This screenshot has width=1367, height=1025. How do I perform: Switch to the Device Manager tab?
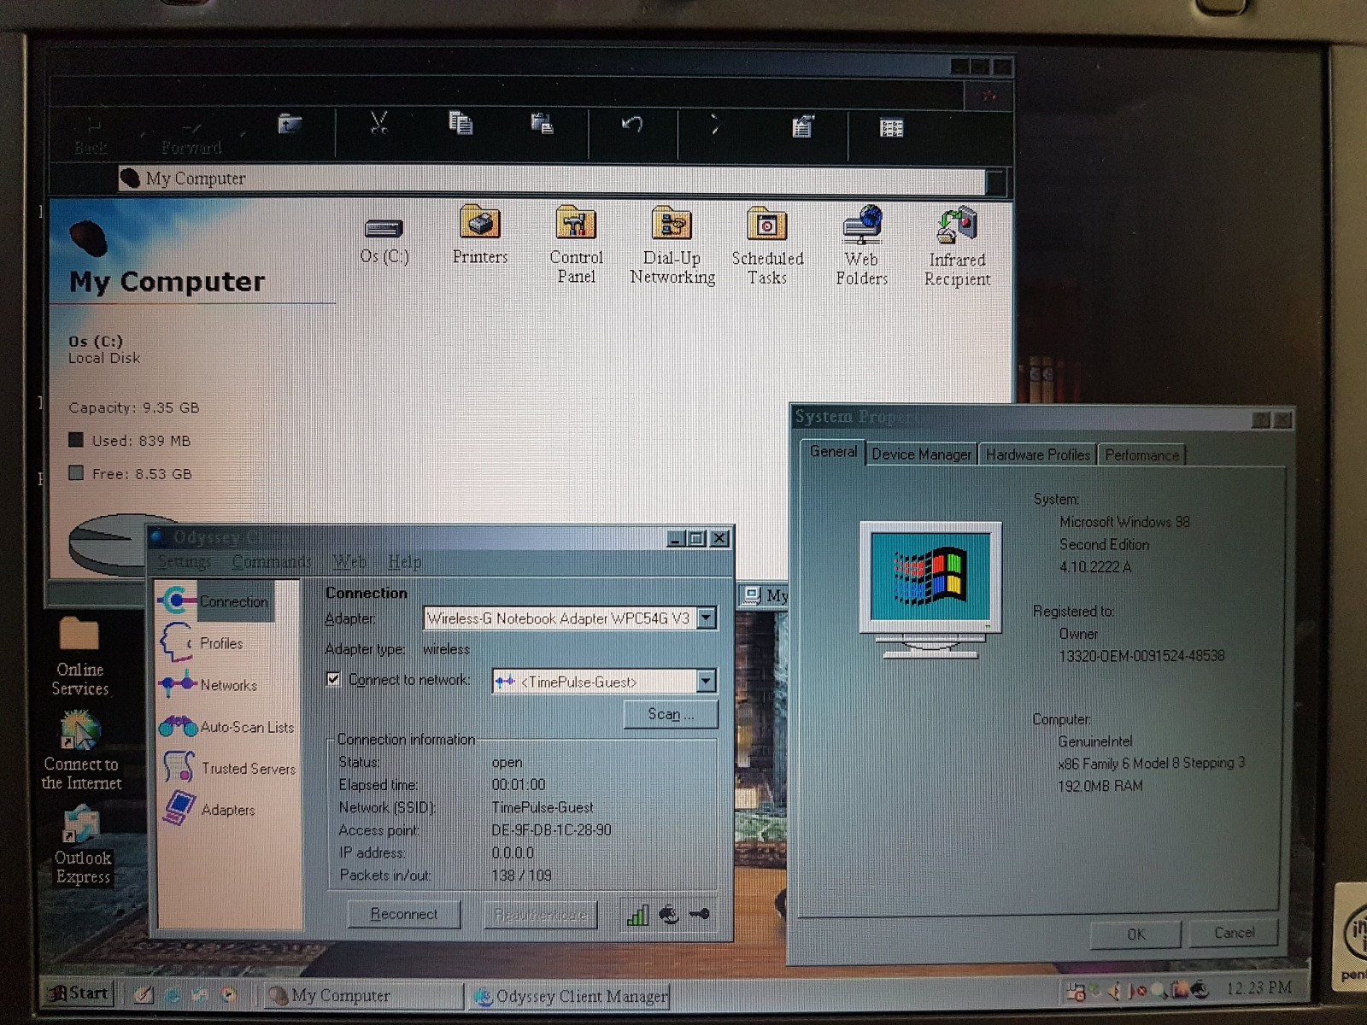pyautogui.click(x=921, y=454)
